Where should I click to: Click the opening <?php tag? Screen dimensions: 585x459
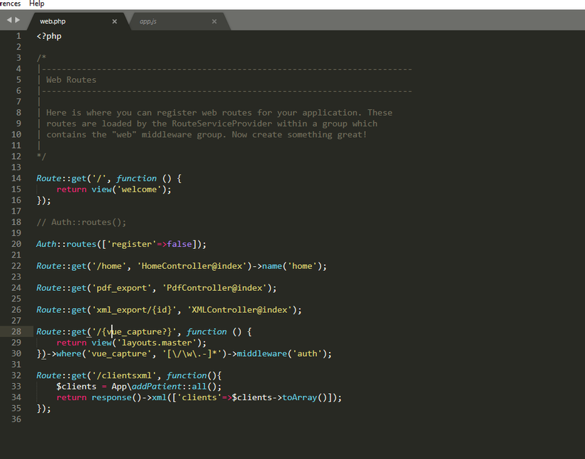coord(49,36)
